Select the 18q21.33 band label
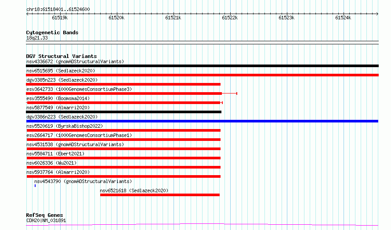This screenshot has height=230, width=391. tap(37, 38)
